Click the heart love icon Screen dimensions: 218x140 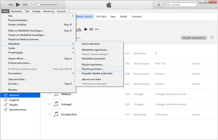click(212, 38)
